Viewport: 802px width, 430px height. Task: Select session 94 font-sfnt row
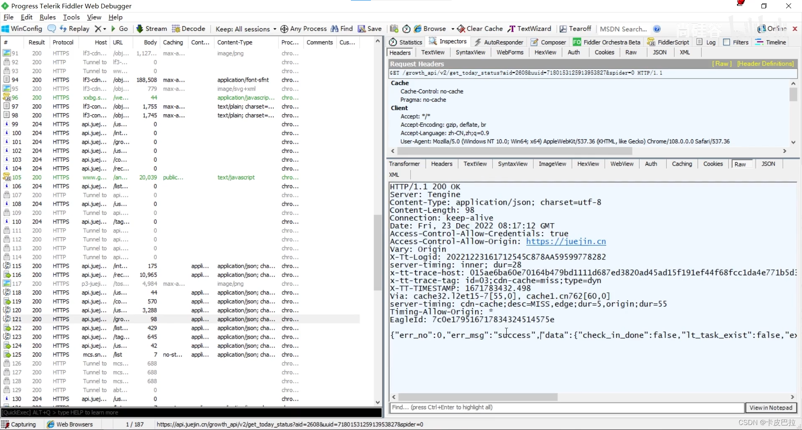click(180, 80)
